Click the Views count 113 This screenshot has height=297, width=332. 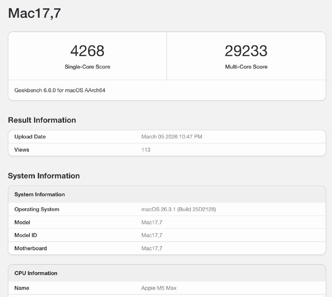point(145,149)
